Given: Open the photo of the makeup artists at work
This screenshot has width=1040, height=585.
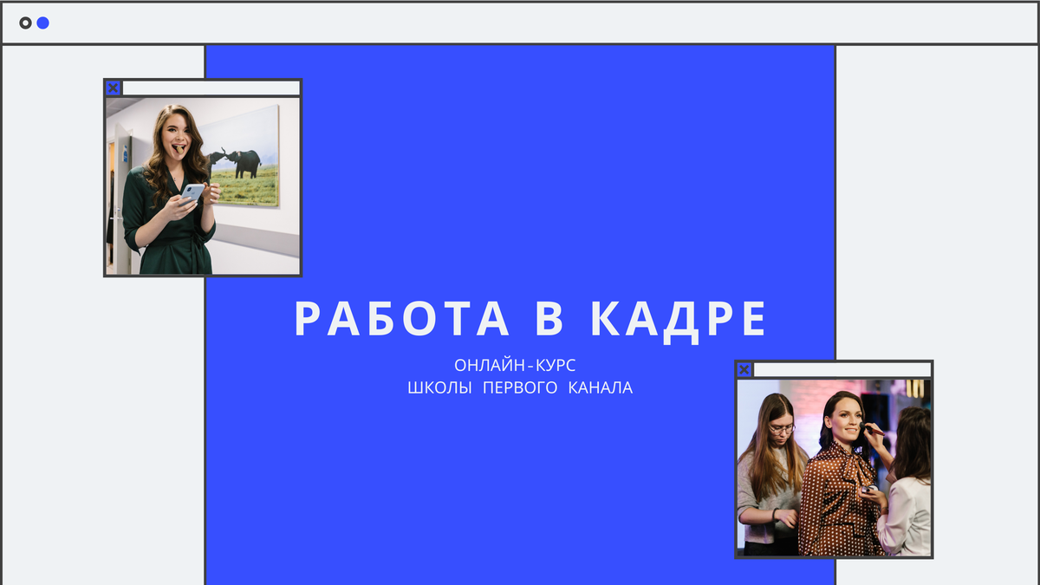Looking at the screenshot, I should pyautogui.click(x=834, y=468).
